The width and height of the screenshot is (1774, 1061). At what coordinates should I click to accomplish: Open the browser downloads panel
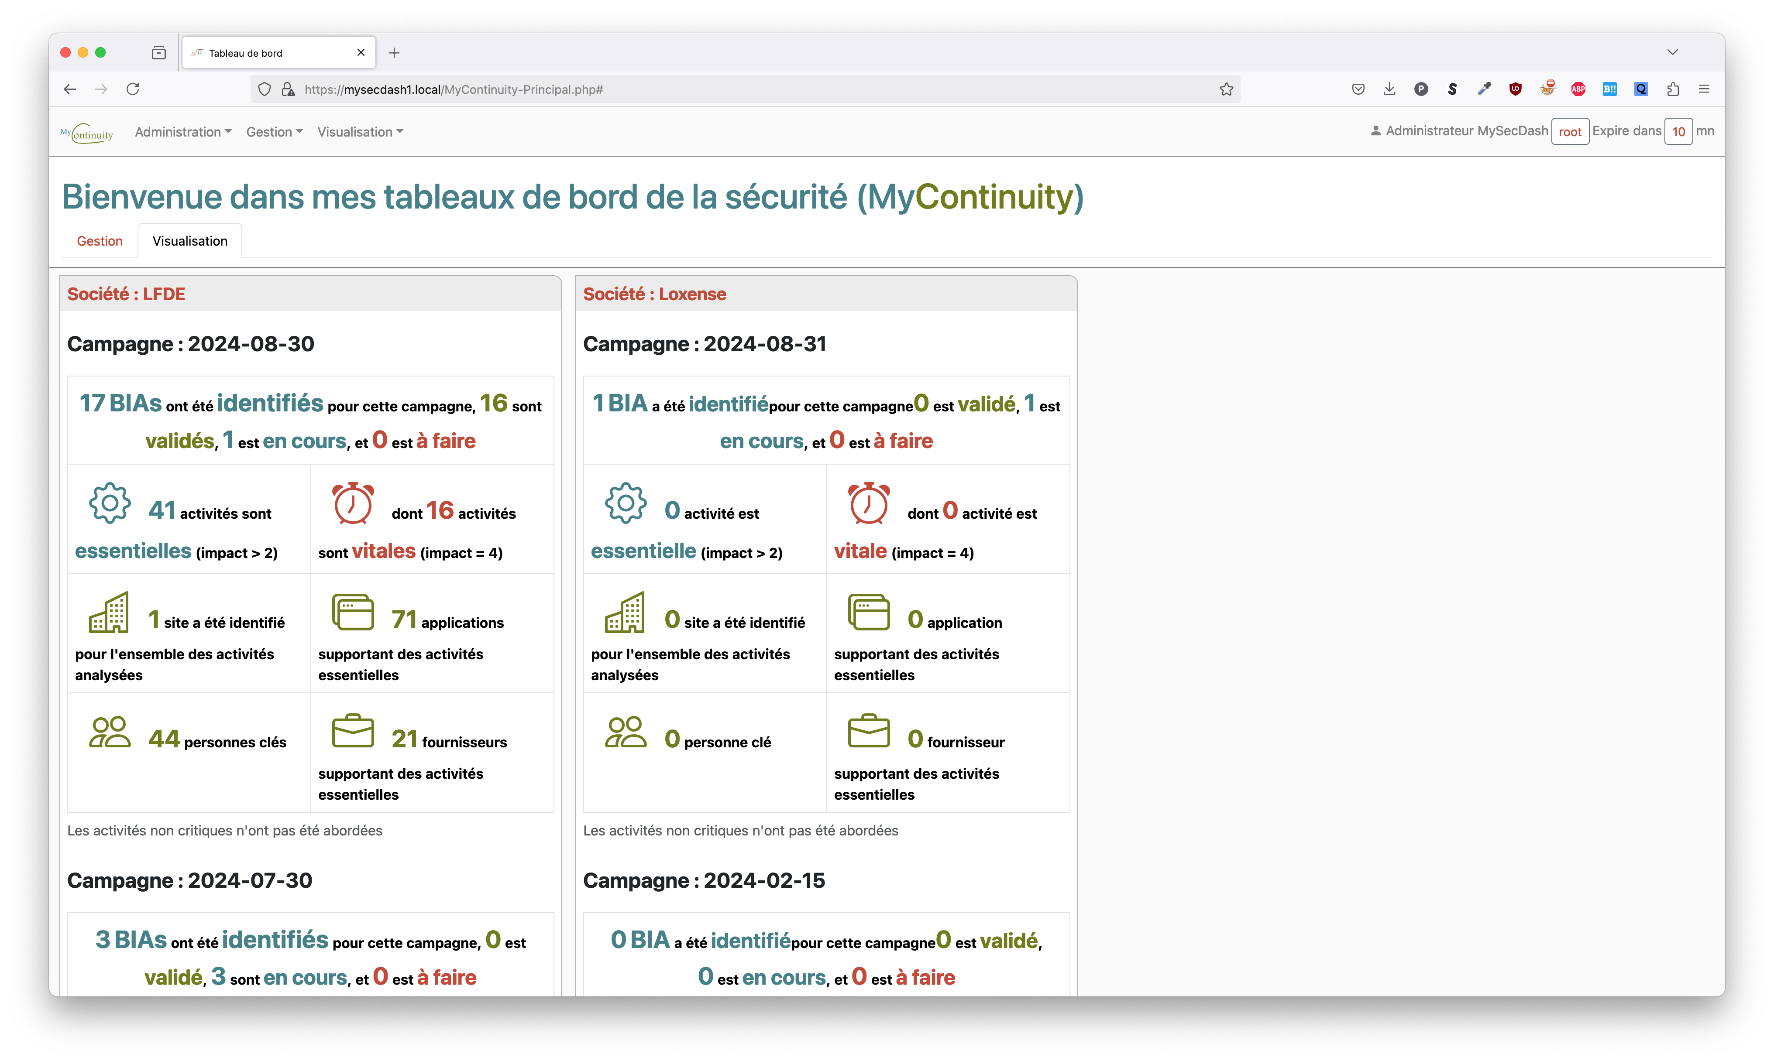1389,89
